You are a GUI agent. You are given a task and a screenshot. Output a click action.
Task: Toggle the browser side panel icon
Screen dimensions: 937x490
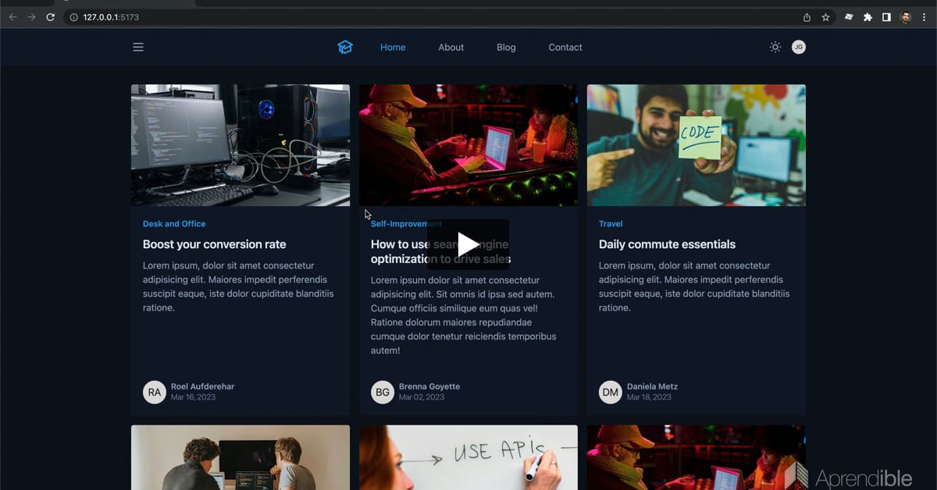point(886,17)
